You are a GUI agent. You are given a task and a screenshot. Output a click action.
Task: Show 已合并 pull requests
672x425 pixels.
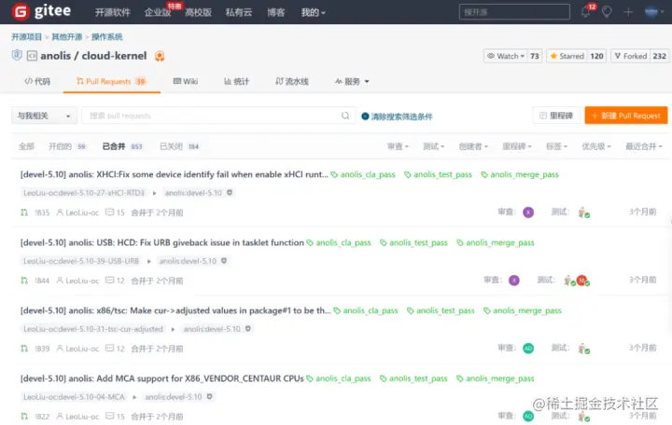(x=122, y=146)
